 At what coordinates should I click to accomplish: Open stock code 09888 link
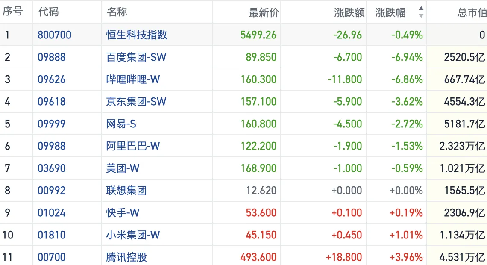(x=52, y=57)
